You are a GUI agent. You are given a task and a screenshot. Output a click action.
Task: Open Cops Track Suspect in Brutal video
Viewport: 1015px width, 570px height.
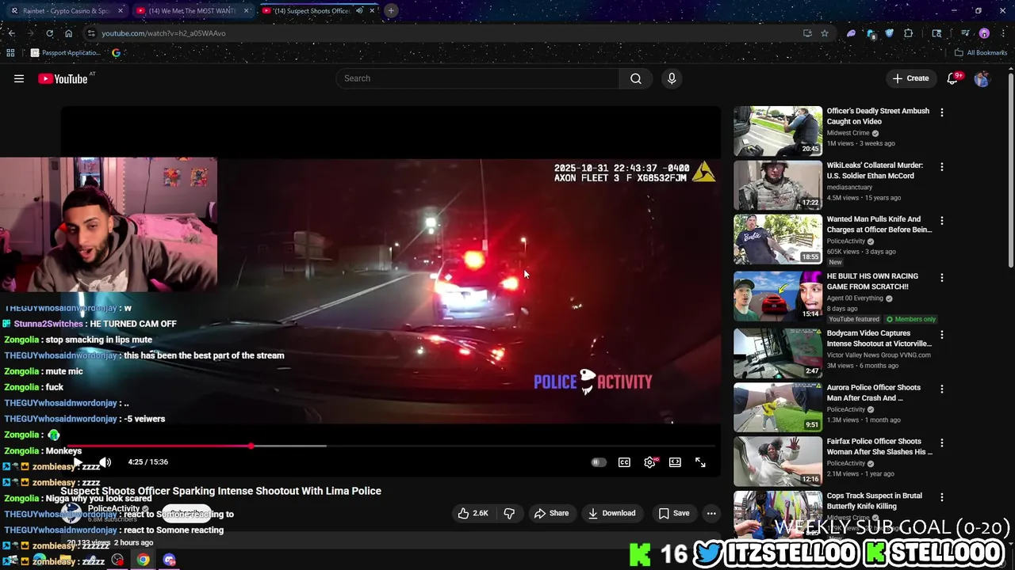(x=875, y=501)
